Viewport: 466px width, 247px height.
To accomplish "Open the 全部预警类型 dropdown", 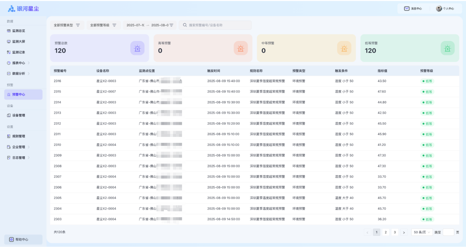I will (x=67, y=25).
